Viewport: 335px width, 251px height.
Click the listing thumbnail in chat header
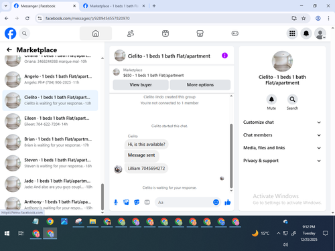point(119,56)
